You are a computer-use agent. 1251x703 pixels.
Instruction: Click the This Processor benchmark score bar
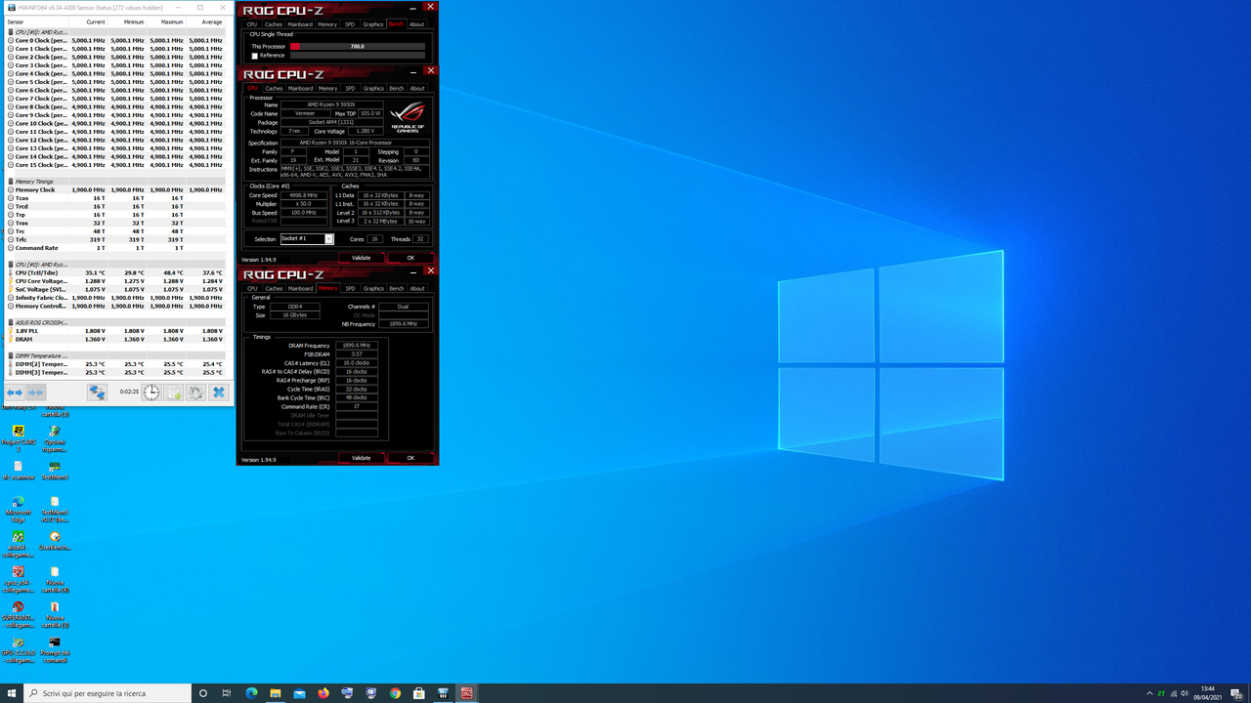(x=357, y=45)
